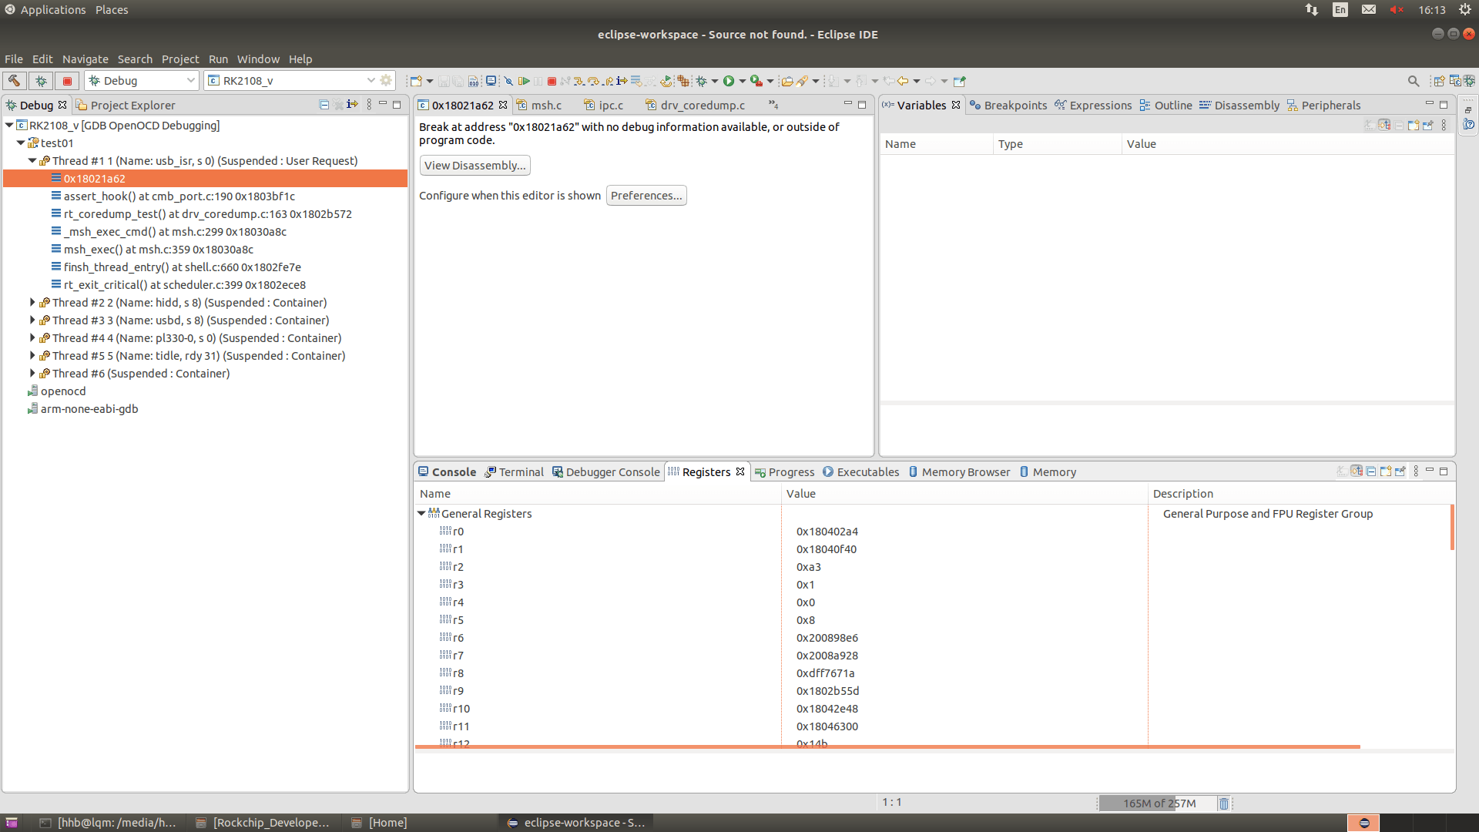This screenshot has width=1479, height=832.
Task: Click the red Stop launch button
Action: [67, 81]
